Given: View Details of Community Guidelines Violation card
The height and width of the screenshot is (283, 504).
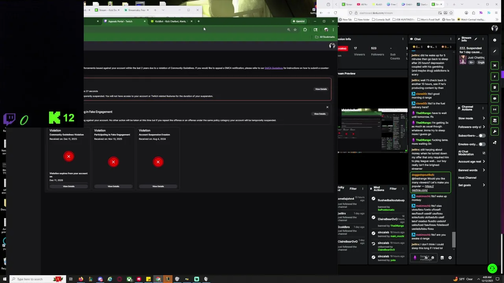Looking at the screenshot, I should pos(69,186).
